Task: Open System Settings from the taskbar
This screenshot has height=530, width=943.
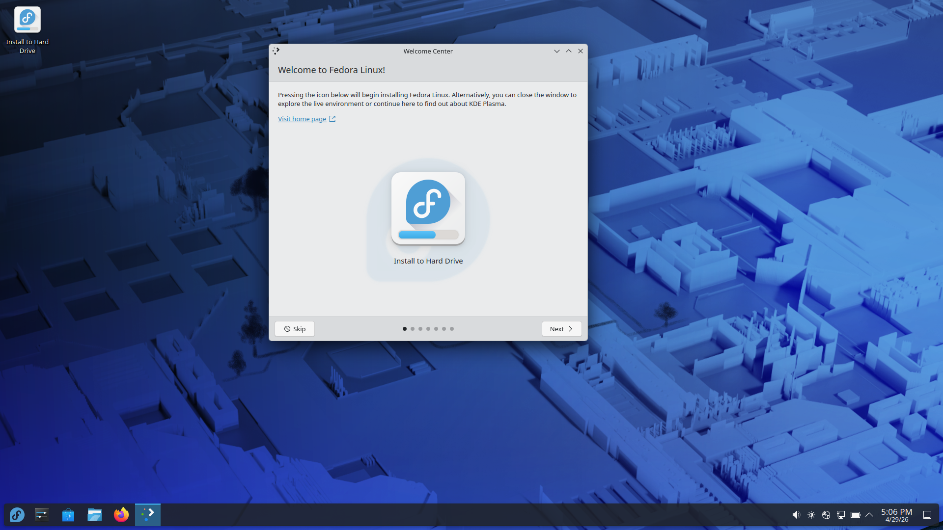Action: pos(42,515)
